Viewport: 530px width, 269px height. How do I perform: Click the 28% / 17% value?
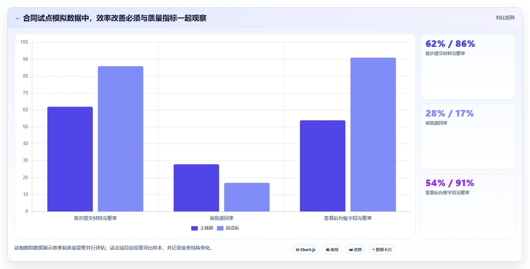point(450,113)
